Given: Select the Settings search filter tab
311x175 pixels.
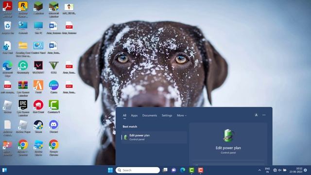Looking at the screenshot, I should point(167,115).
